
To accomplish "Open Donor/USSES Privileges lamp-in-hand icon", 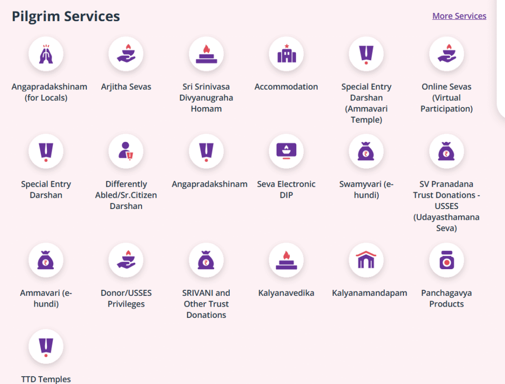I will point(126,260).
